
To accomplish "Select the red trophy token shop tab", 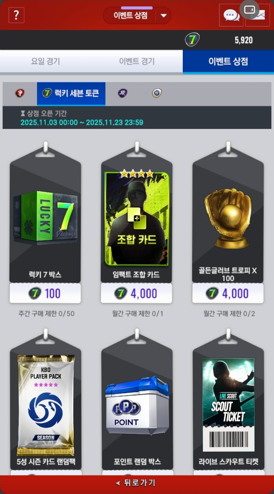I will point(20,93).
